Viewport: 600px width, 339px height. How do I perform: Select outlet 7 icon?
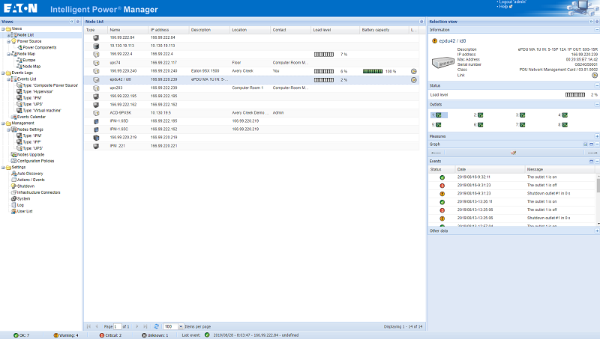click(x=523, y=125)
